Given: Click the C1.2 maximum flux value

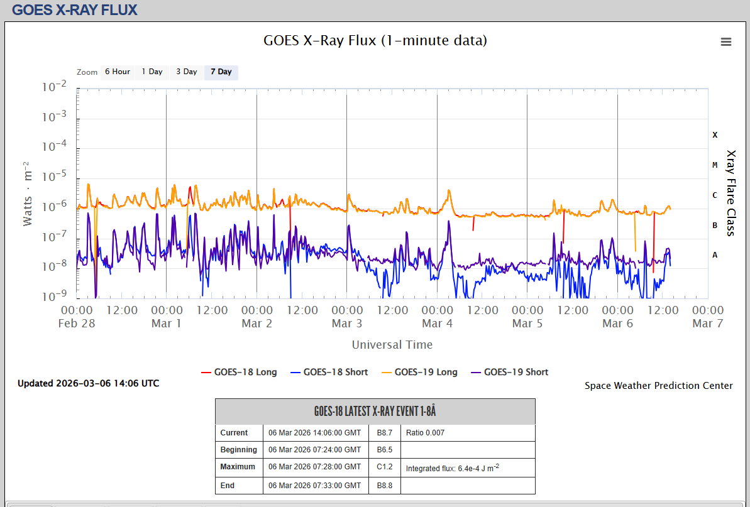Looking at the screenshot, I should pyautogui.click(x=385, y=467).
